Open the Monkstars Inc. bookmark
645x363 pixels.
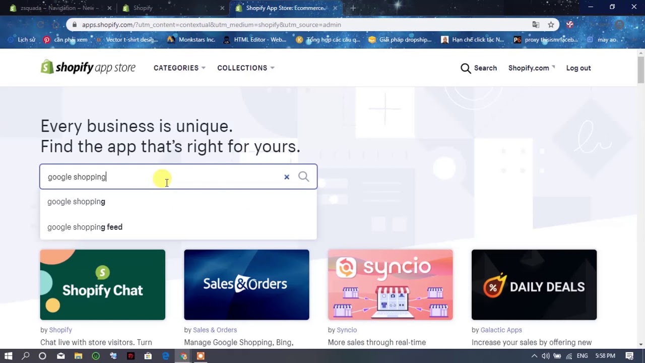tap(191, 39)
